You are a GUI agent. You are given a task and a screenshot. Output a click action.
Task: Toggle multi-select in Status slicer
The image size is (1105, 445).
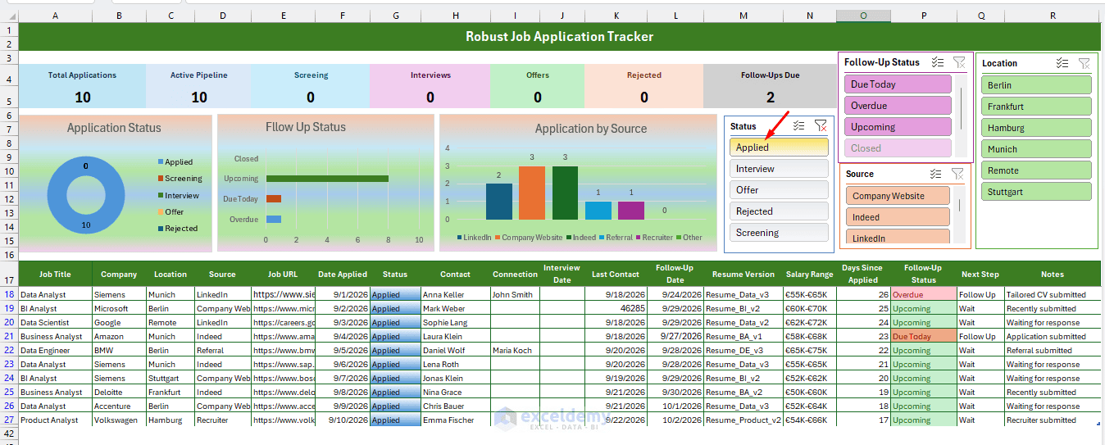pyautogui.click(x=799, y=126)
